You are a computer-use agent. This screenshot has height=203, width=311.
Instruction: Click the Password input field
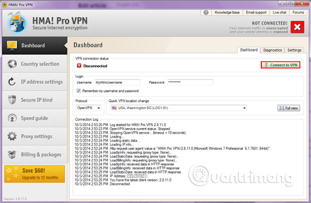pos(190,82)
